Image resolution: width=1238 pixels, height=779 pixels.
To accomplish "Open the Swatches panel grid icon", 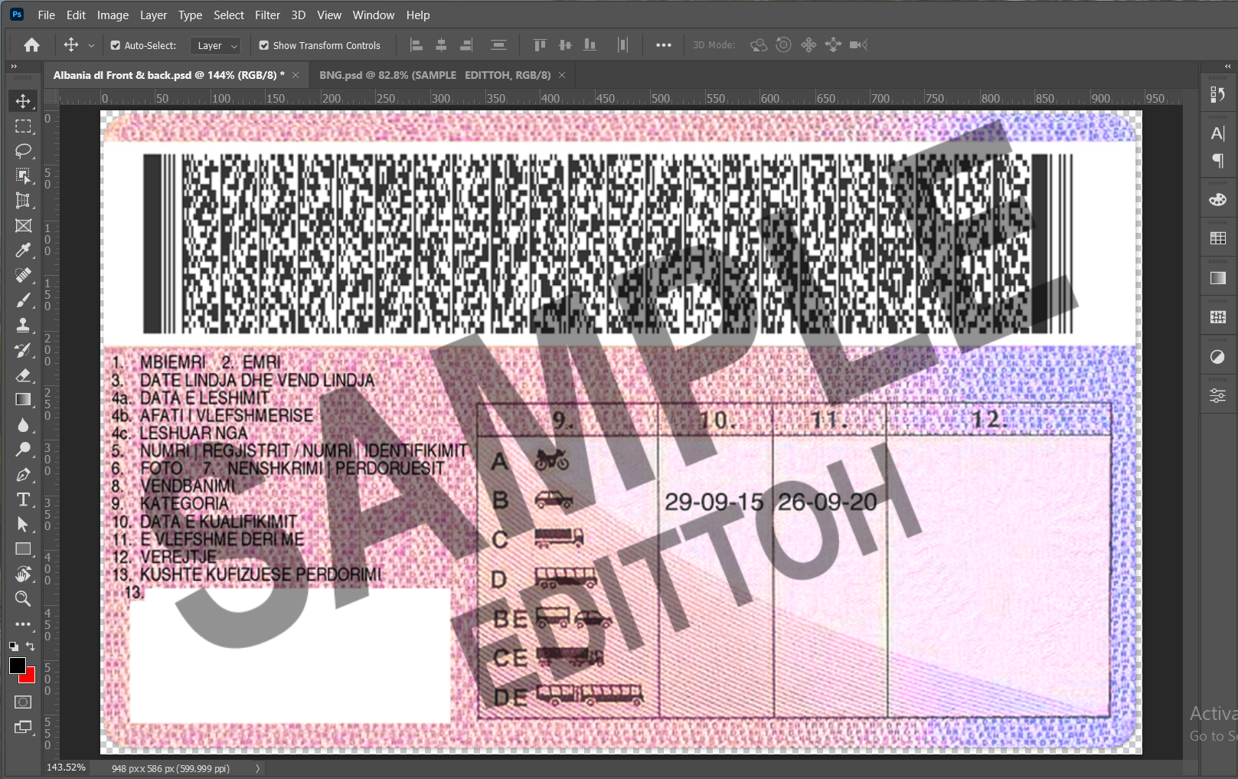I will (x=1217, y=239).
